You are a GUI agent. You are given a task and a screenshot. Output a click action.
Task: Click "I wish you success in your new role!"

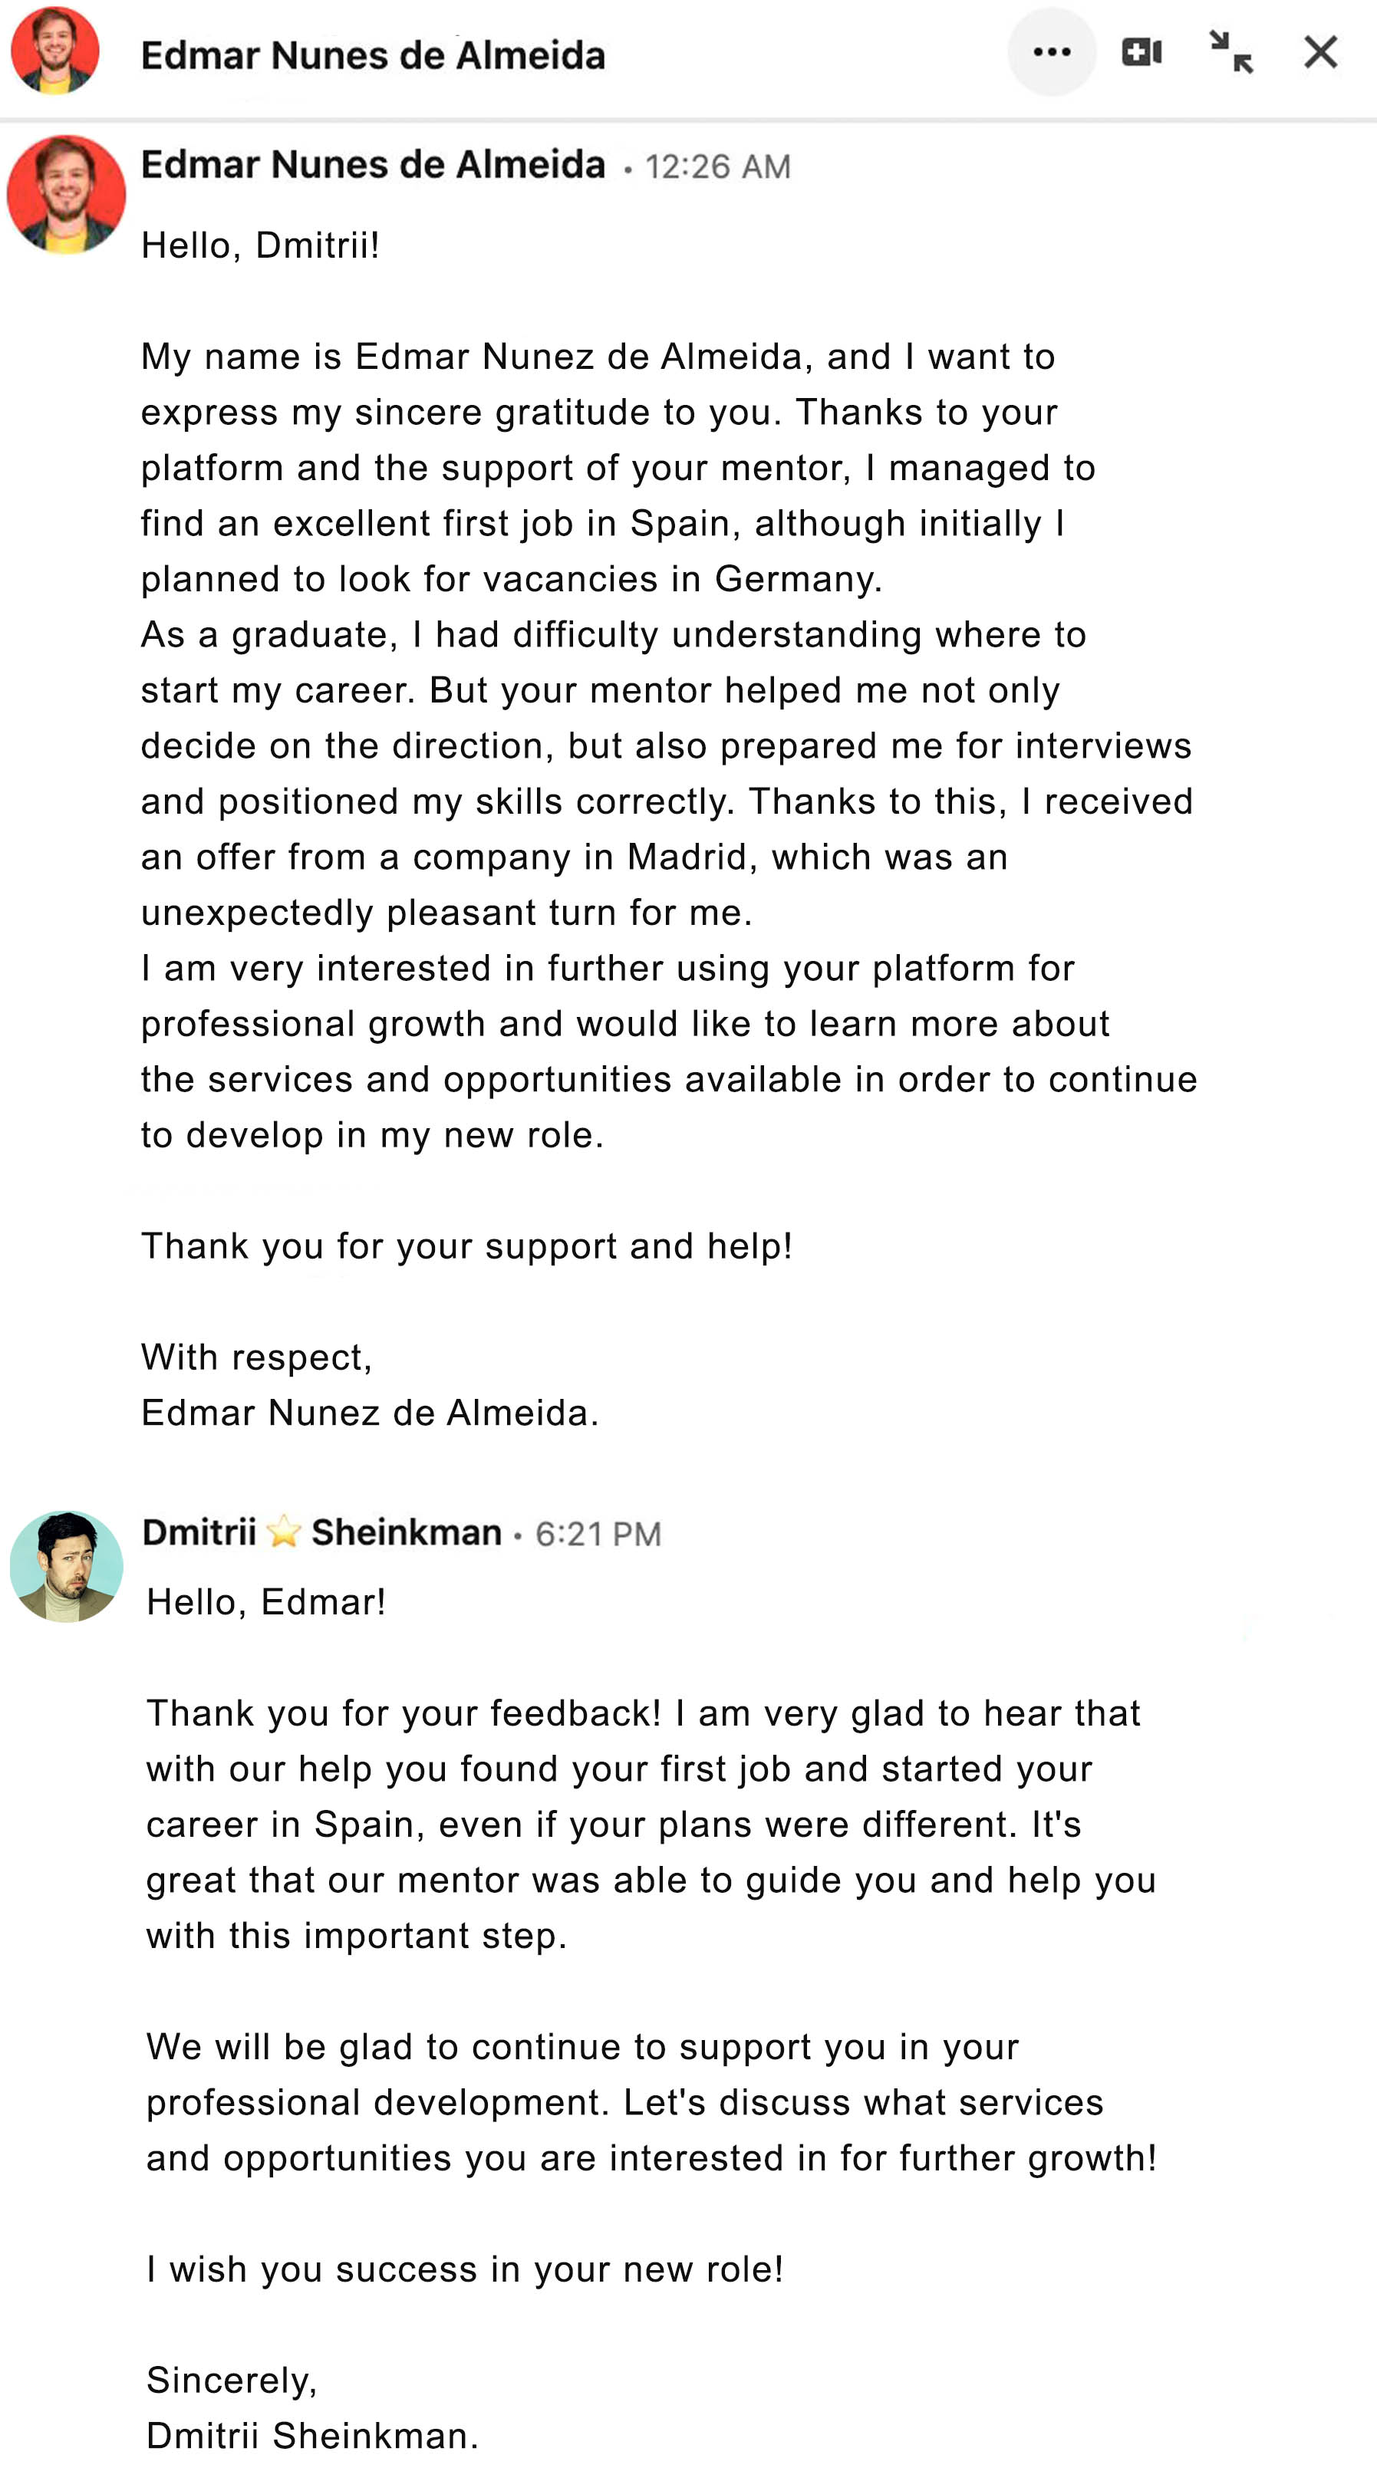coord(465,2269)
